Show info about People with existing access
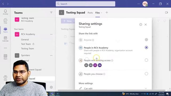 (112, 61)
